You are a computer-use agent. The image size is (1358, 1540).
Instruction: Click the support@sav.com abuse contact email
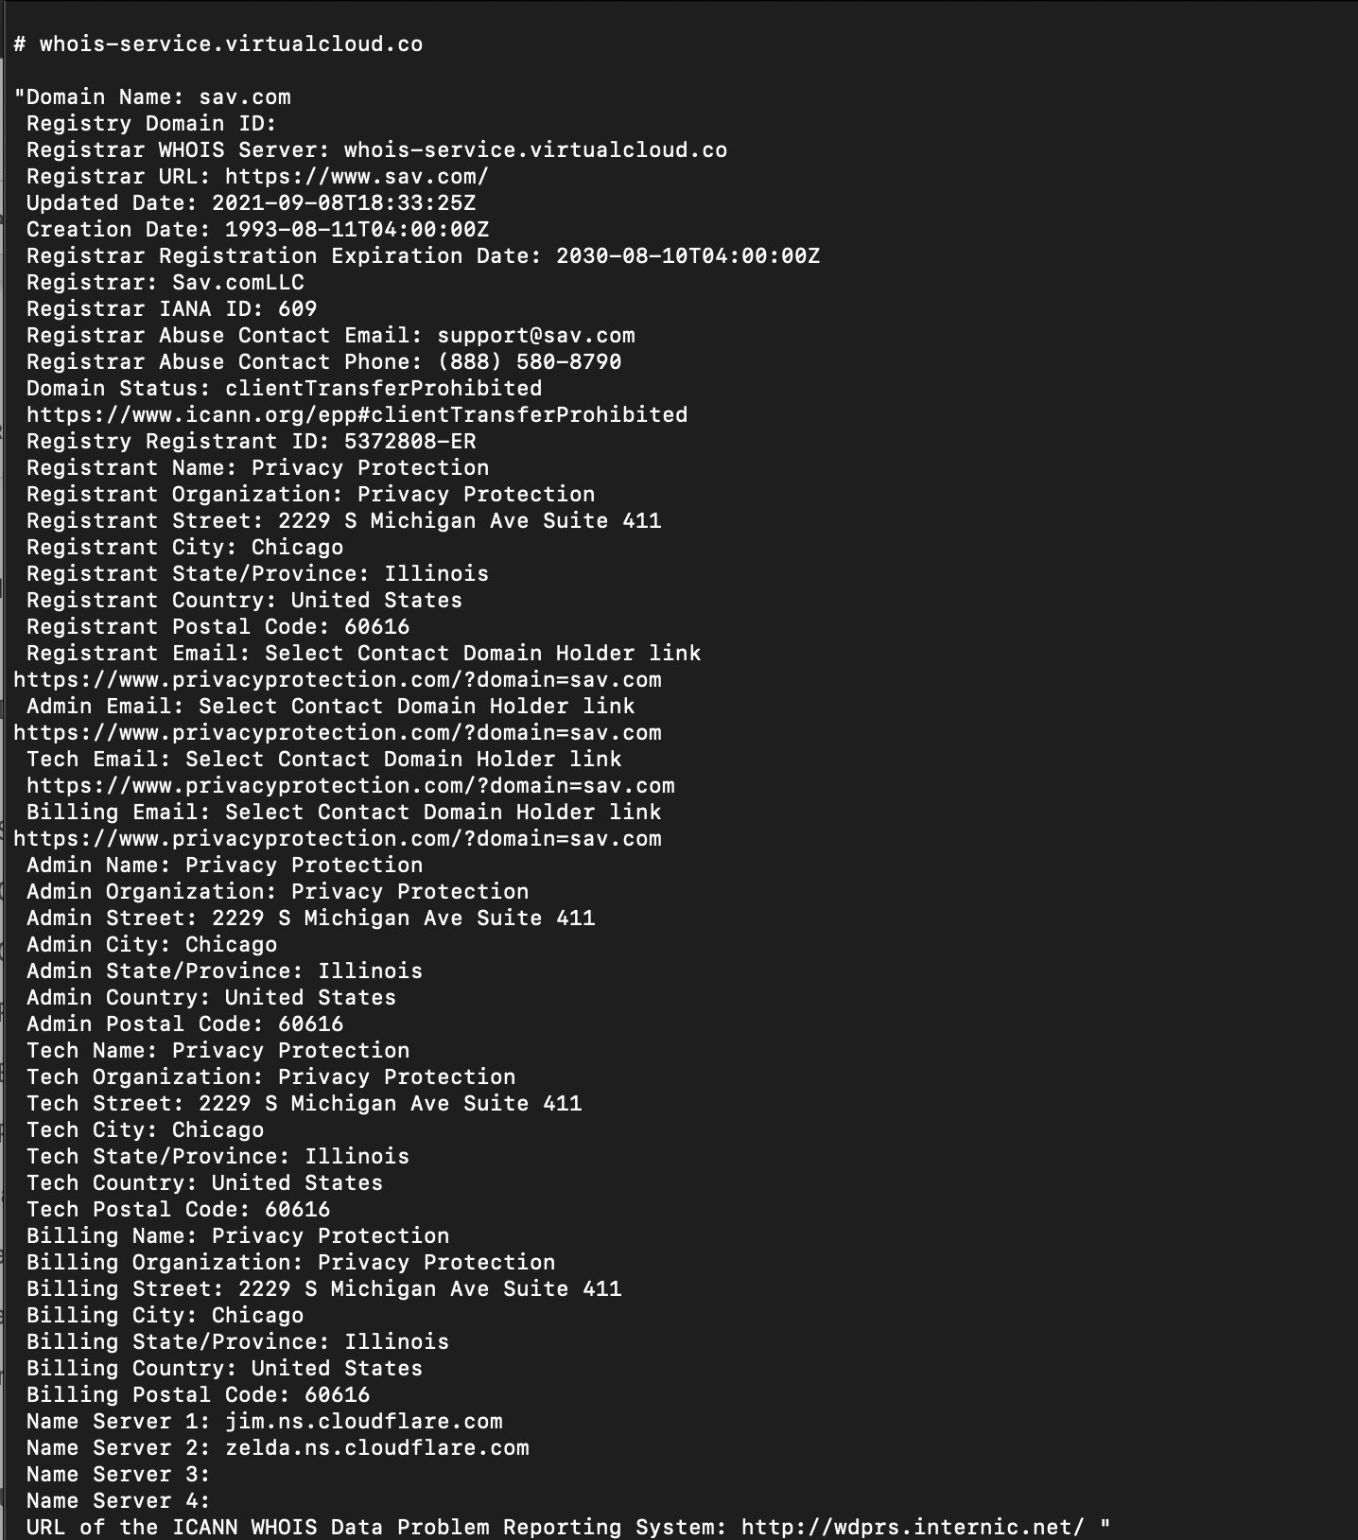click(536, 336)
